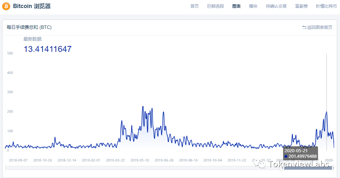Click the unselected left part of the zoom slider track

[140, 168]
